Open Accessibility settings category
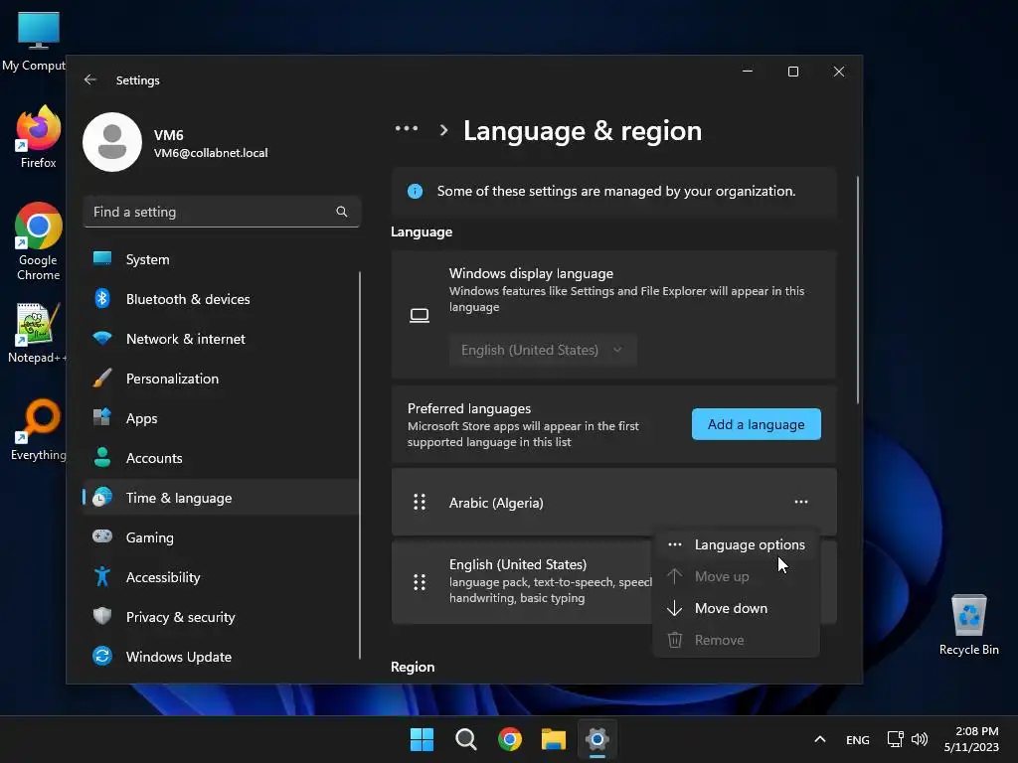Screen dimensions: 1018x763 tap(221, 577)
